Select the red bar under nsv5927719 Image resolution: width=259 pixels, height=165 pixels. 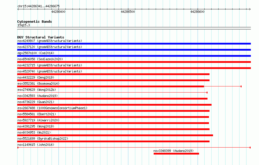pos(113,123)
